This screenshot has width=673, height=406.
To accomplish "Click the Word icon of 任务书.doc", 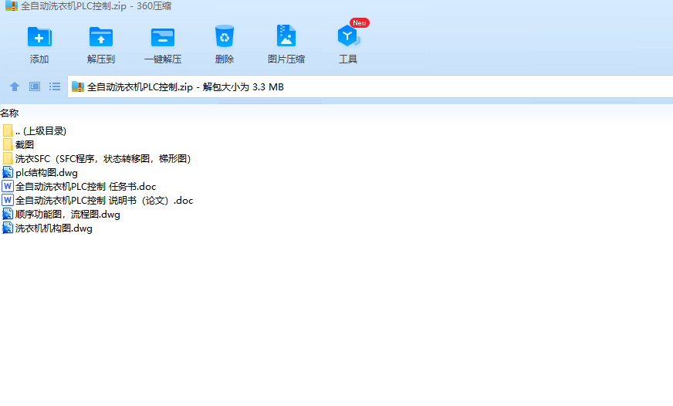I will click(x=8, y=186).
